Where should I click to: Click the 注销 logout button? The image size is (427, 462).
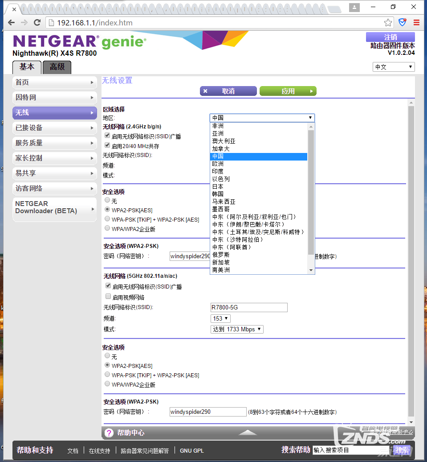390,37
